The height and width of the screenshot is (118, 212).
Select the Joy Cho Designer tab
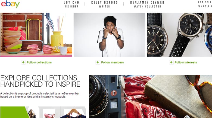[71, 4]
